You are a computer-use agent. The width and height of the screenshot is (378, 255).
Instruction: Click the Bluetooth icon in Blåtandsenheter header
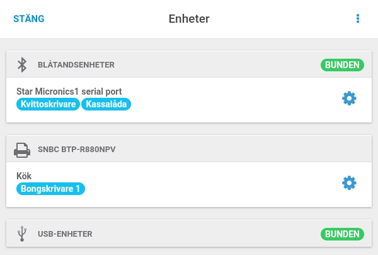pos(22,65)
